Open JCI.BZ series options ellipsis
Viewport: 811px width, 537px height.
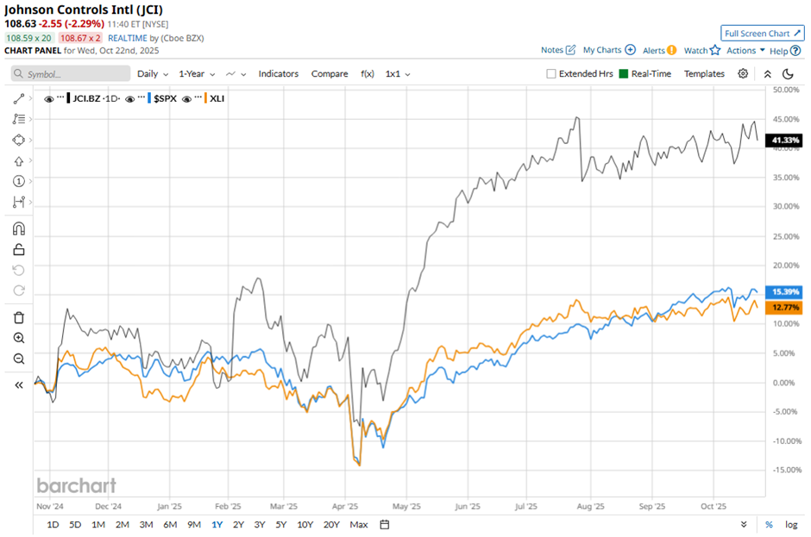click(x=60, y=97)
